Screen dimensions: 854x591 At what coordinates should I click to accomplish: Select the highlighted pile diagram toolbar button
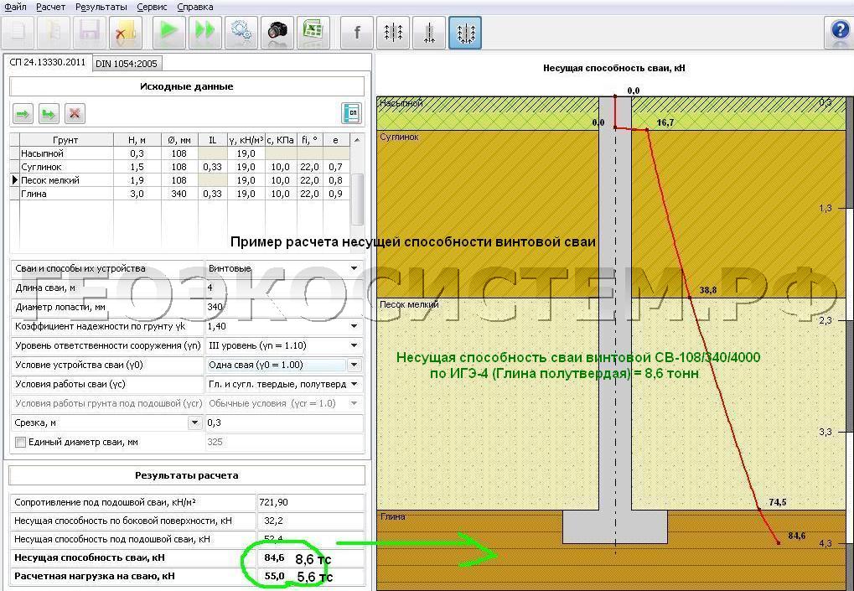tap(465, 33)
